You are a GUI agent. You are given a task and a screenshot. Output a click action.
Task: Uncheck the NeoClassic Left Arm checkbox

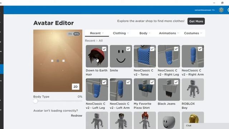(x=128, y=82)
